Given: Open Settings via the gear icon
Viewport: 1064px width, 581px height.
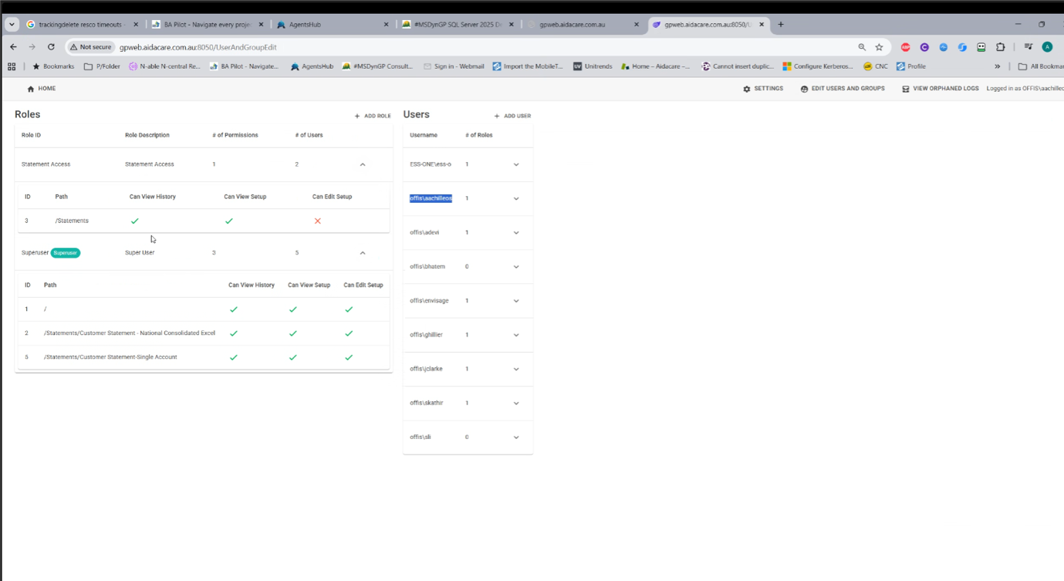Looking at the screenshot, I should pyautogui.click(x=747, y=89).
